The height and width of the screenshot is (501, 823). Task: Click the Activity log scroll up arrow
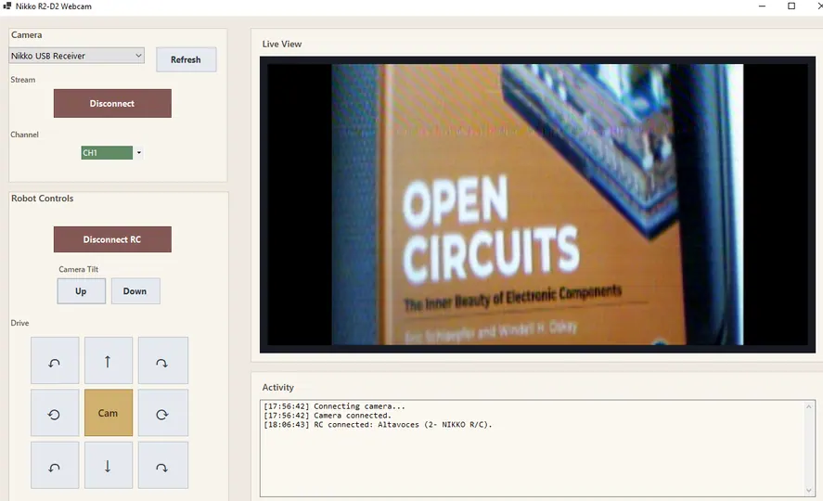tap(809, 406)
